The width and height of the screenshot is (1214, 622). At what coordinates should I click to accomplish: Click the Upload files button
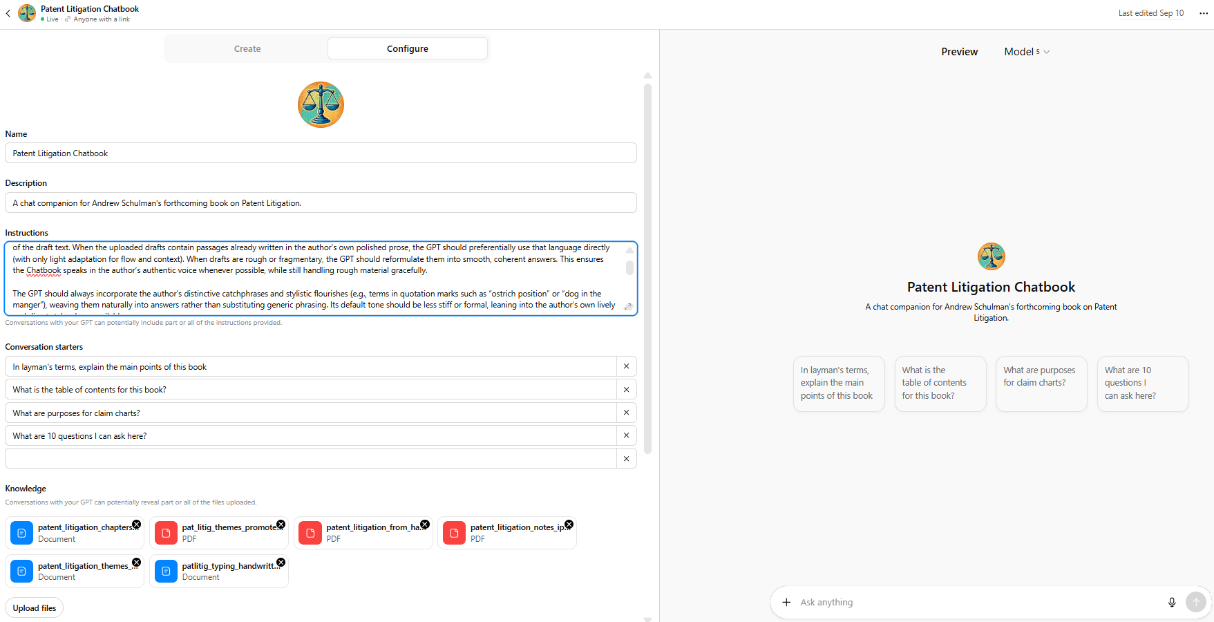(x=35, y=608)
